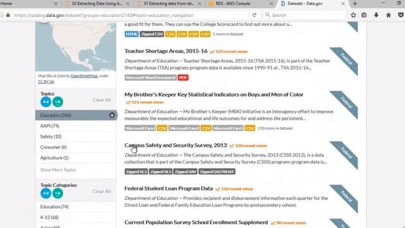Image resolution: width=405 pixels, height=228 pixels.
Task: Switch to 02 Extracting Data Using tab
Action: point(97,4)
